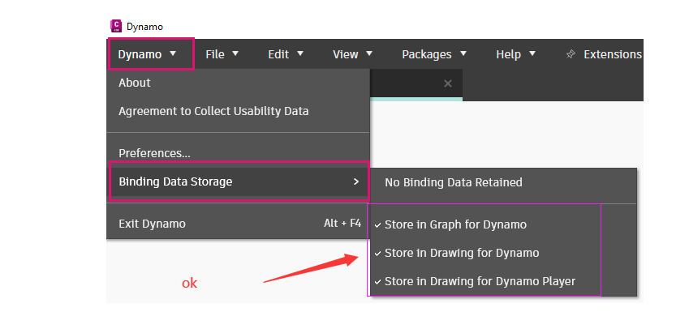Click the arrow next to Packages
This screenshot has width=689, height=316.
click(x=463, y=53)
